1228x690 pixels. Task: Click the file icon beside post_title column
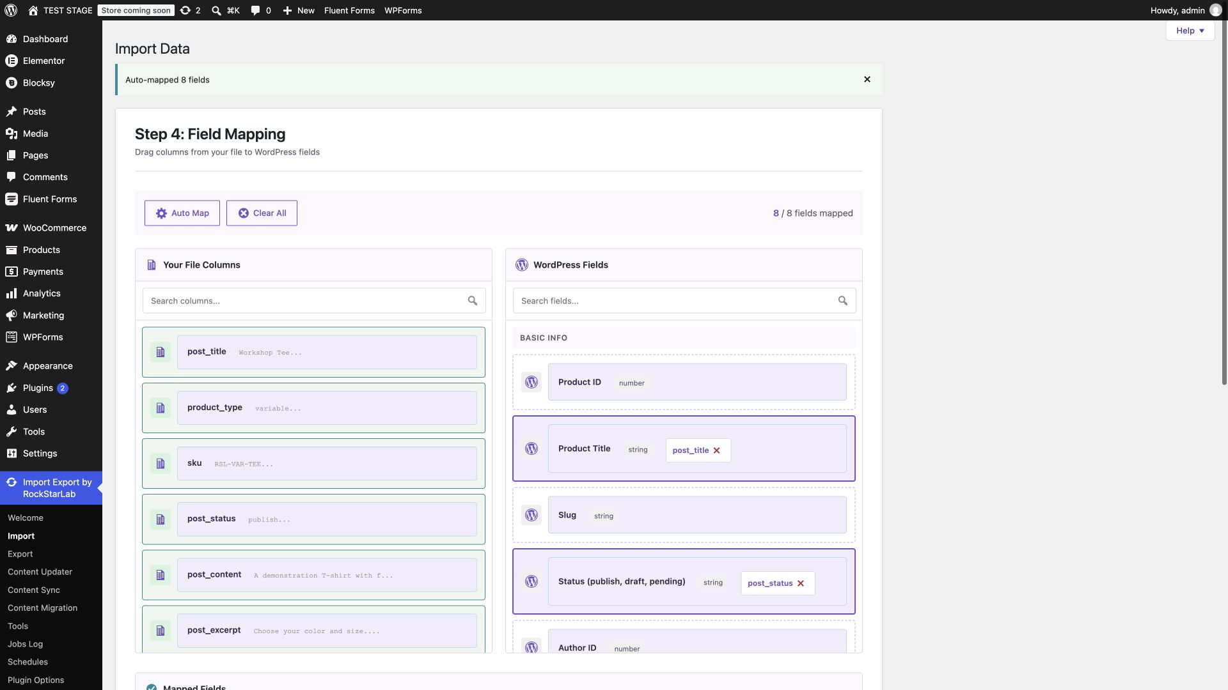tap(161, 352)
